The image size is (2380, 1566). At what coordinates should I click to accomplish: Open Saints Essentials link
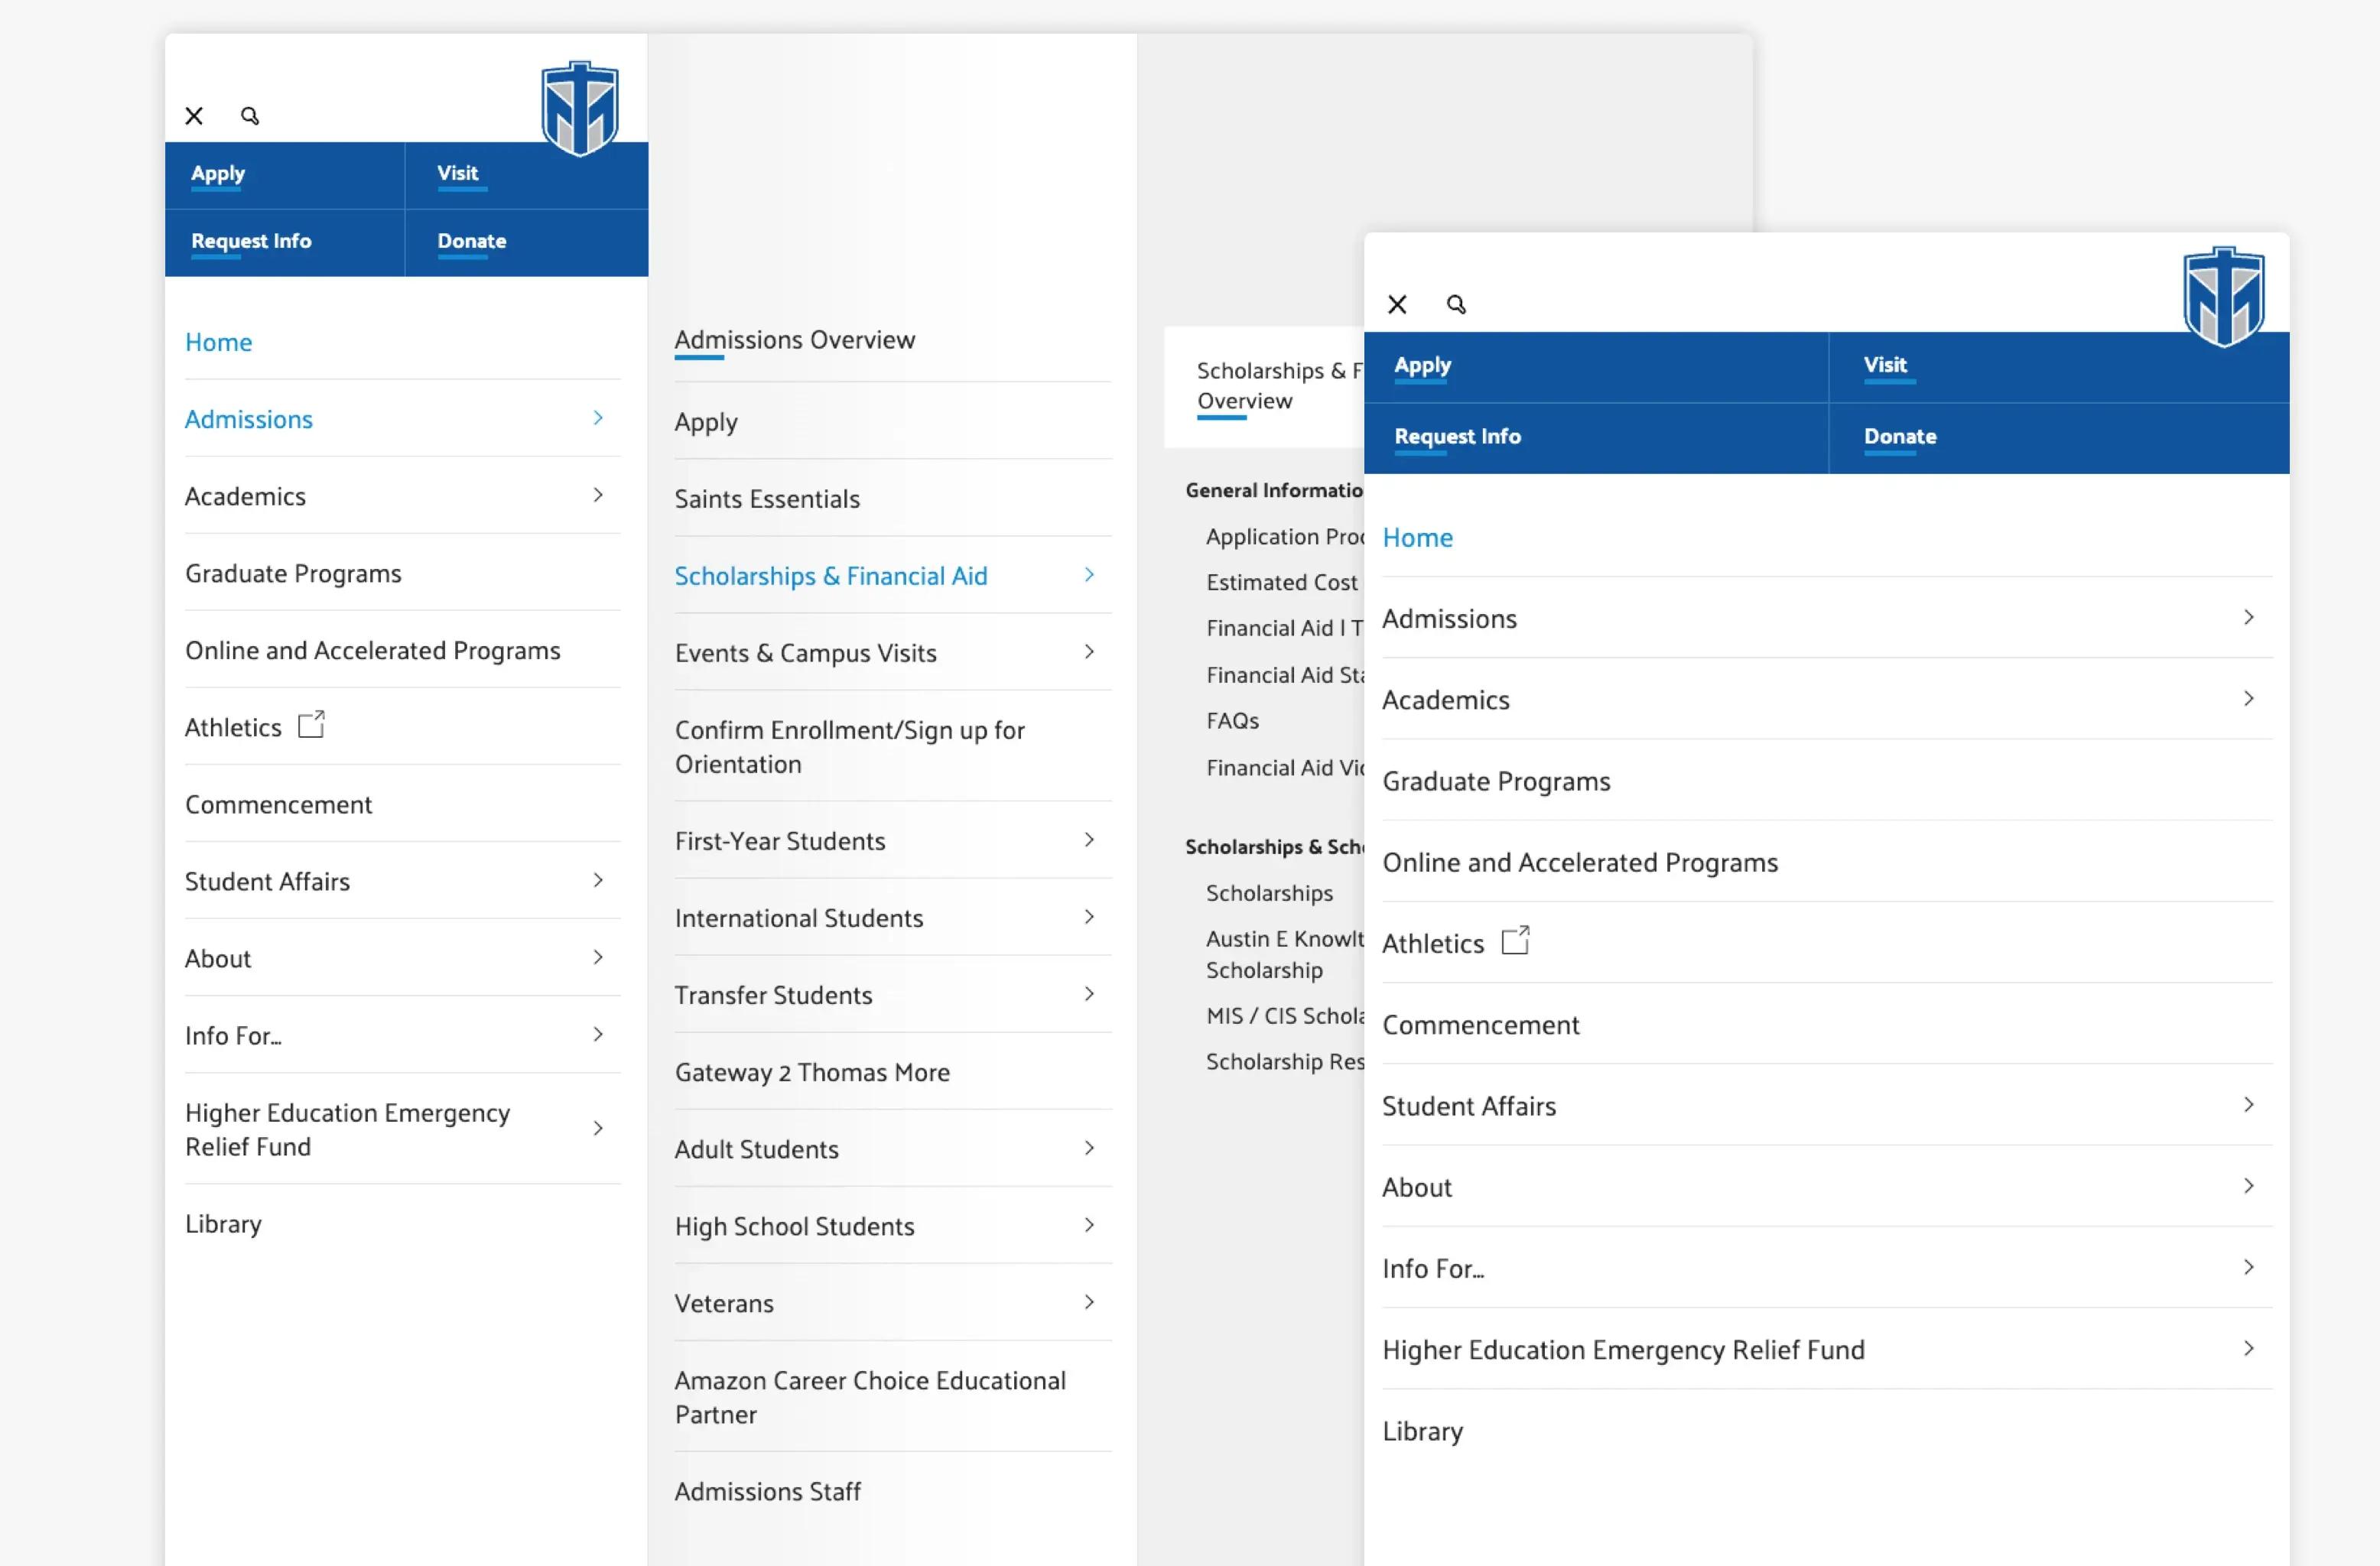point(767,499)
